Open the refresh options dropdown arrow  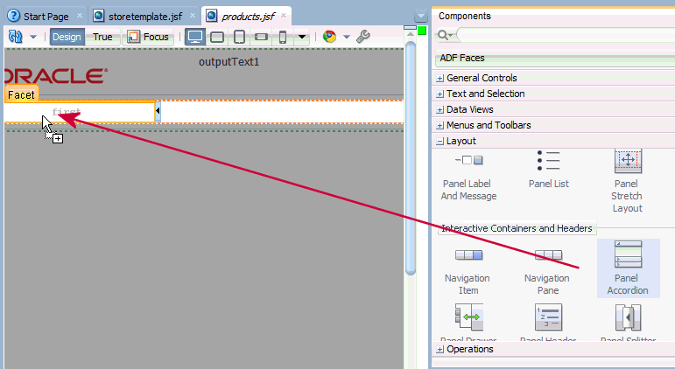(x=33, y=37)
